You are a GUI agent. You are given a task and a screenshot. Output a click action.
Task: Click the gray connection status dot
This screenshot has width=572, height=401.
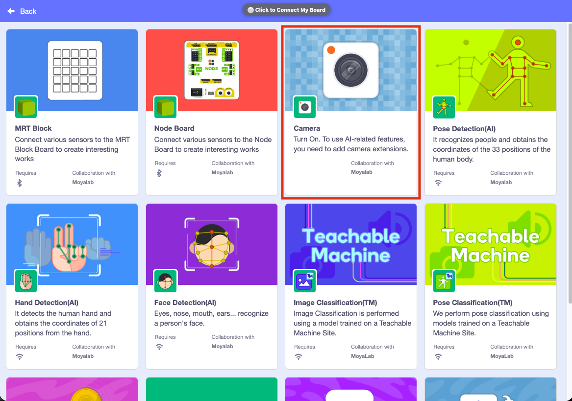250,10
